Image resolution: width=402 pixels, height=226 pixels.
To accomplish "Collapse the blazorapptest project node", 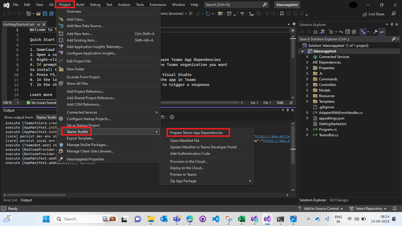I will click(302, 51).
